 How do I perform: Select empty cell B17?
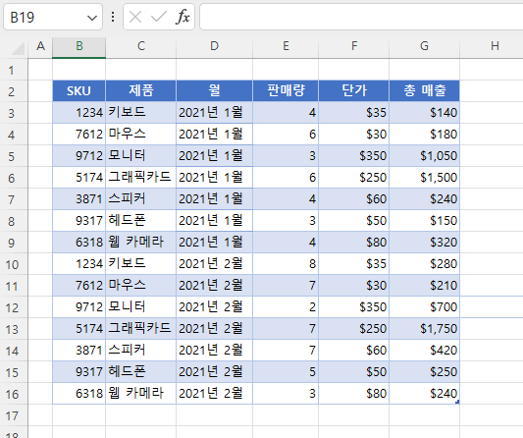click(79, 415)
